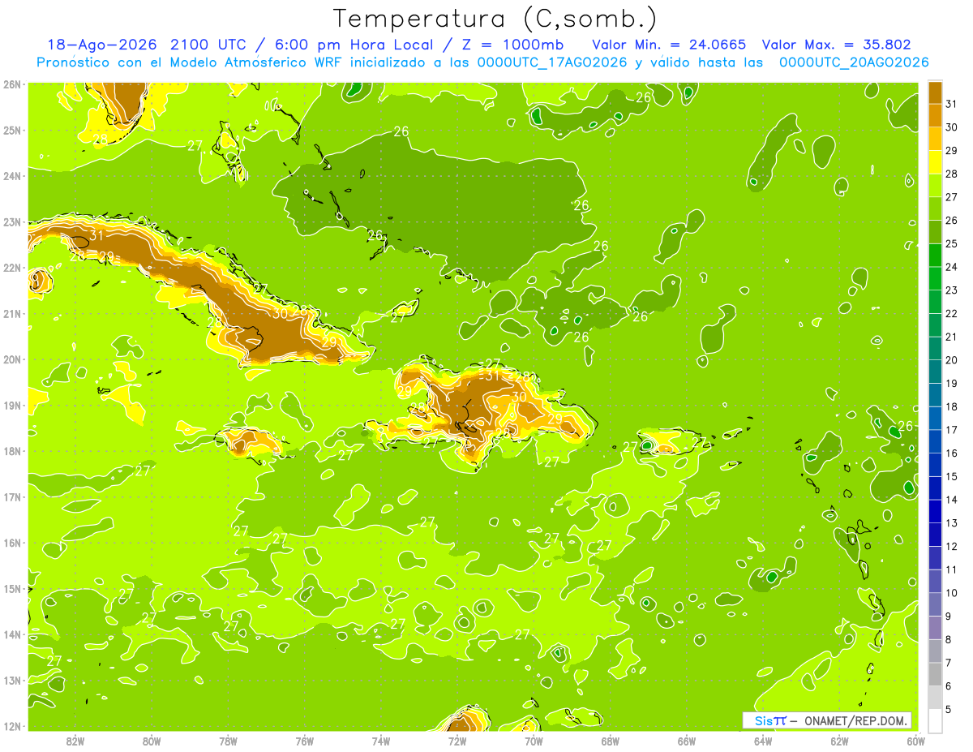Select the '0000UTC_17AGO2026' initialization text
973x752 pixels.
pos(552,62)
